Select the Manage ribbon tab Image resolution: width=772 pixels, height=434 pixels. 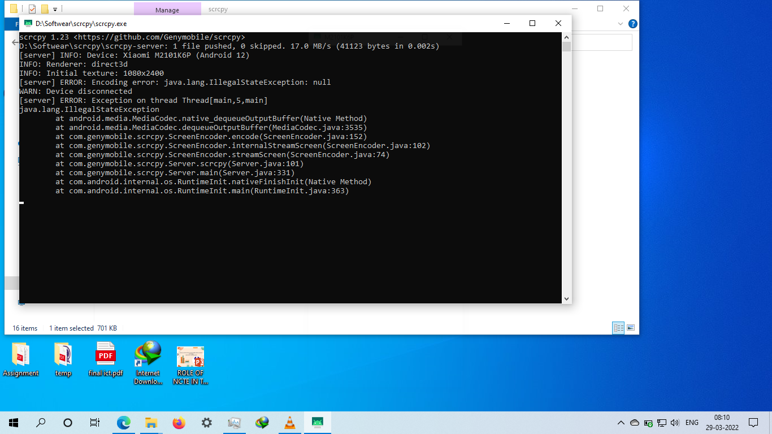[167, 9]
